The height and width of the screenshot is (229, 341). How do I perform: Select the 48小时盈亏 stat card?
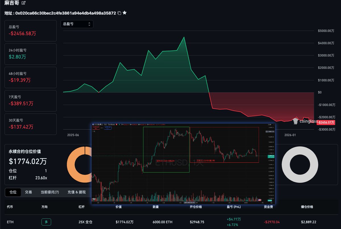coord(30,77)
